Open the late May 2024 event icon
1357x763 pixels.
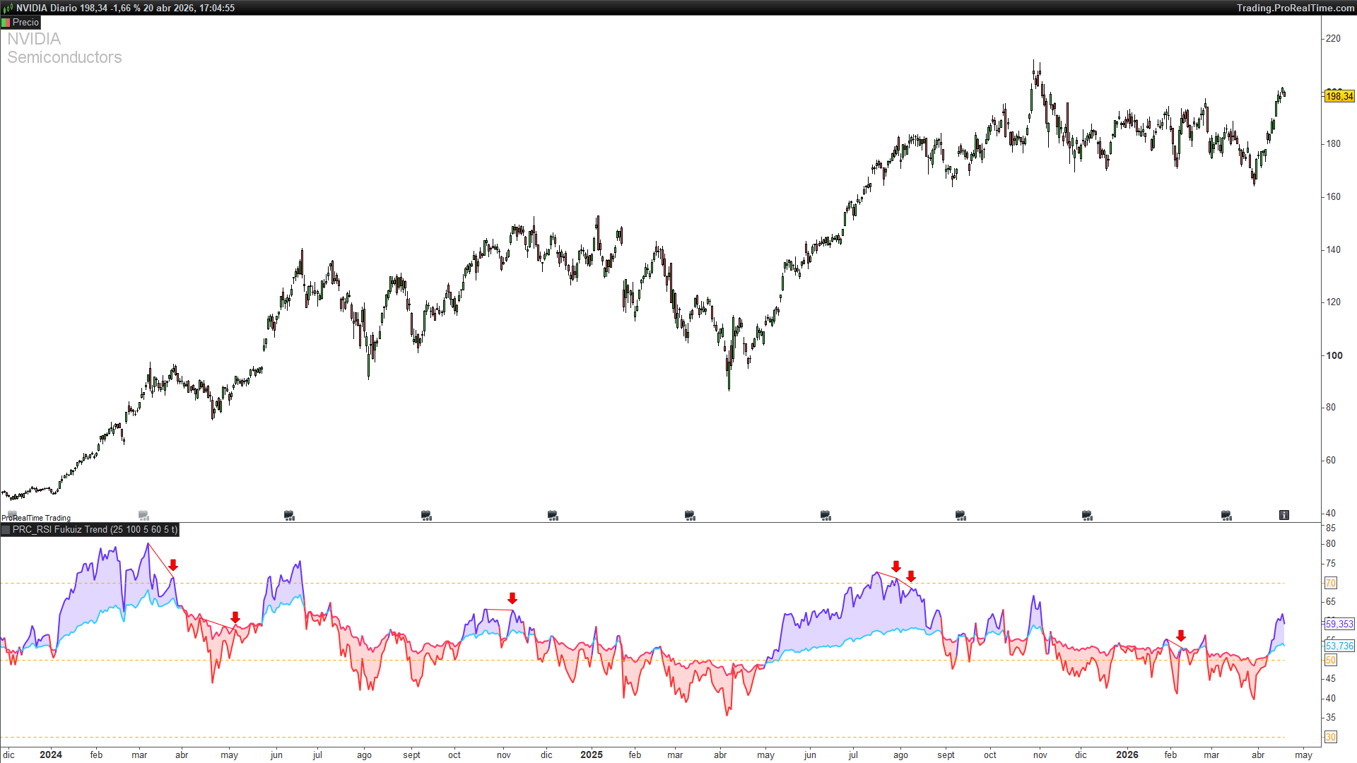tap(289, 516)
